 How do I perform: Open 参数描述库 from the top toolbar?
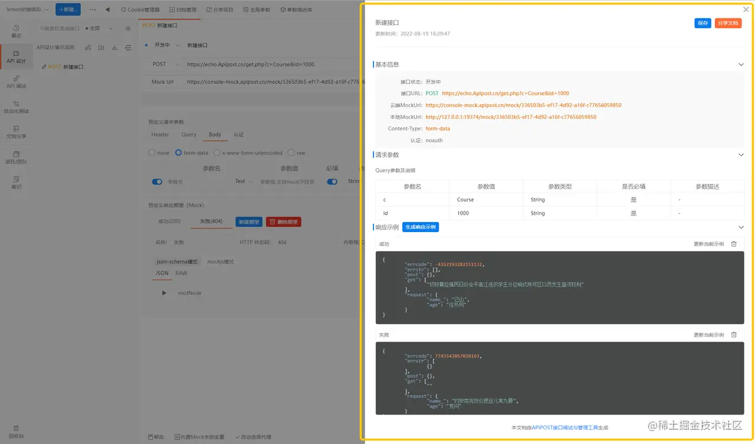[x=296, y=9]
